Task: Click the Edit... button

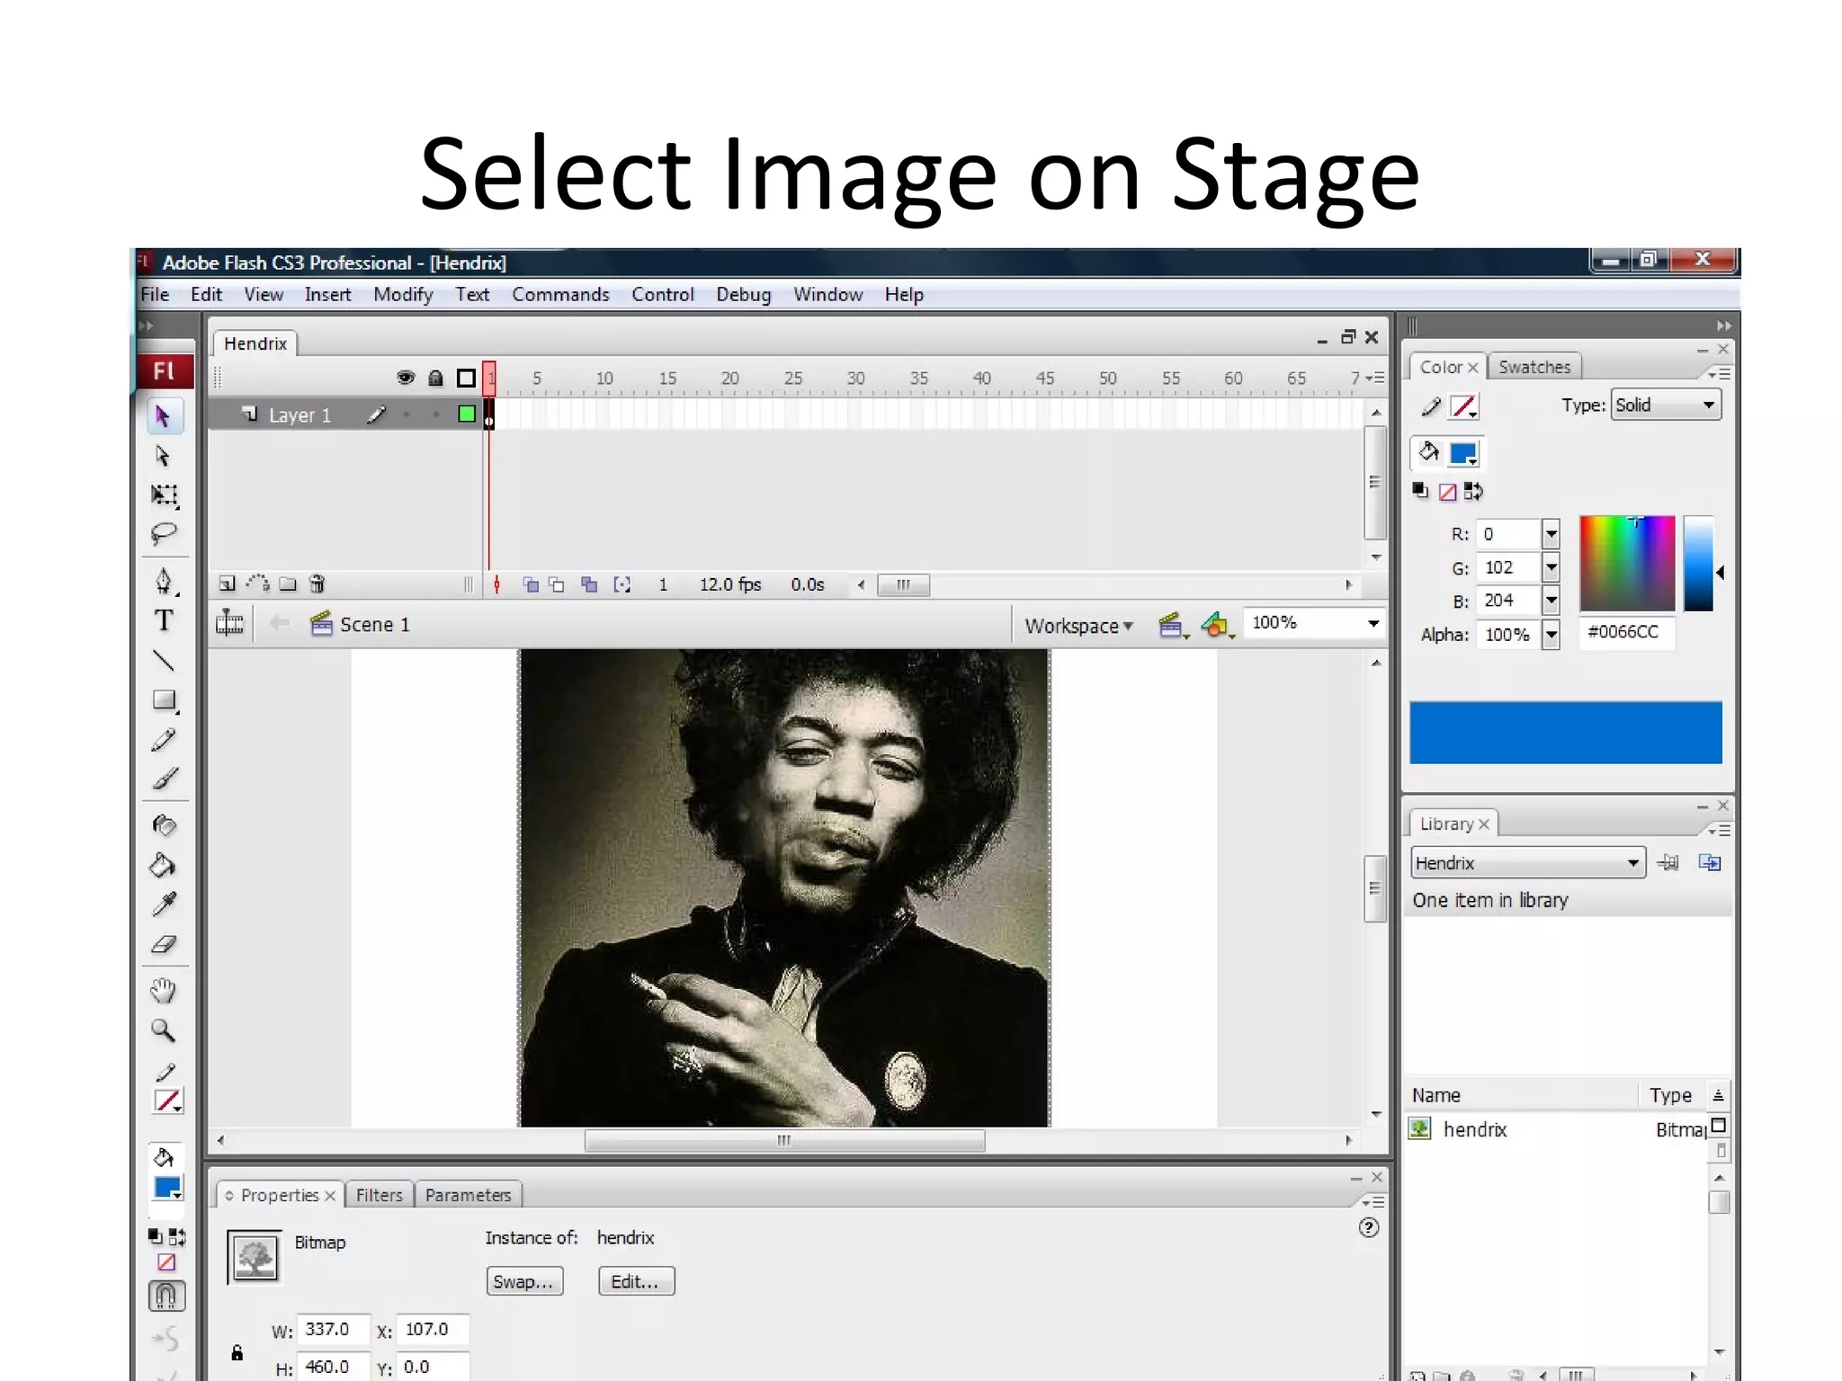Action: point(636,1281)
